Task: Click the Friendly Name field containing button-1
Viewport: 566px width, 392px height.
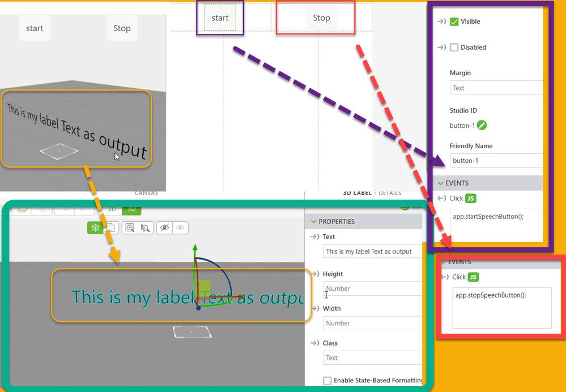Action: [496, 161]
